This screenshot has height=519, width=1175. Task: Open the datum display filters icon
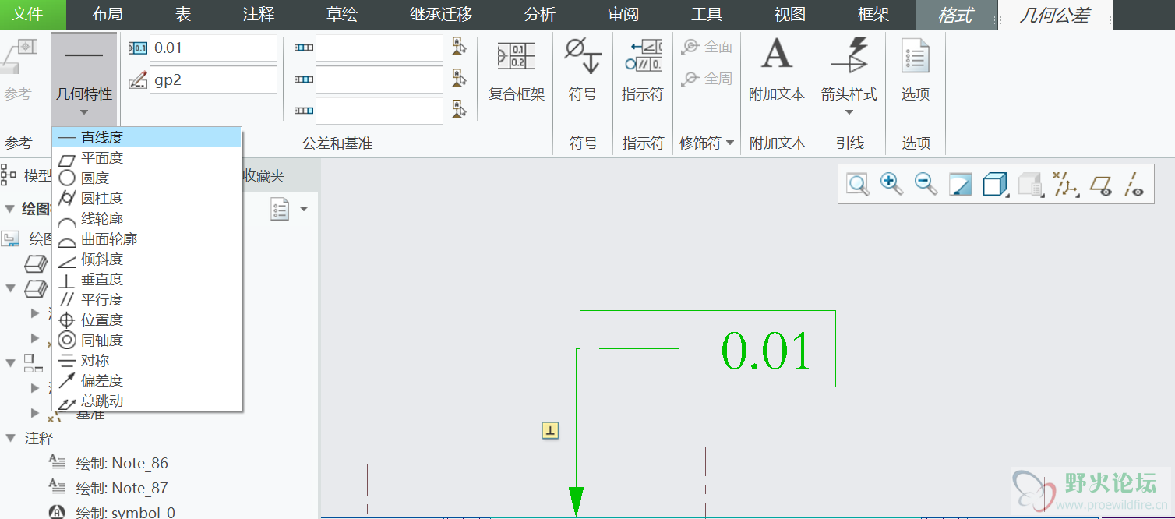pyautogui.click(x=1065, y=185)
